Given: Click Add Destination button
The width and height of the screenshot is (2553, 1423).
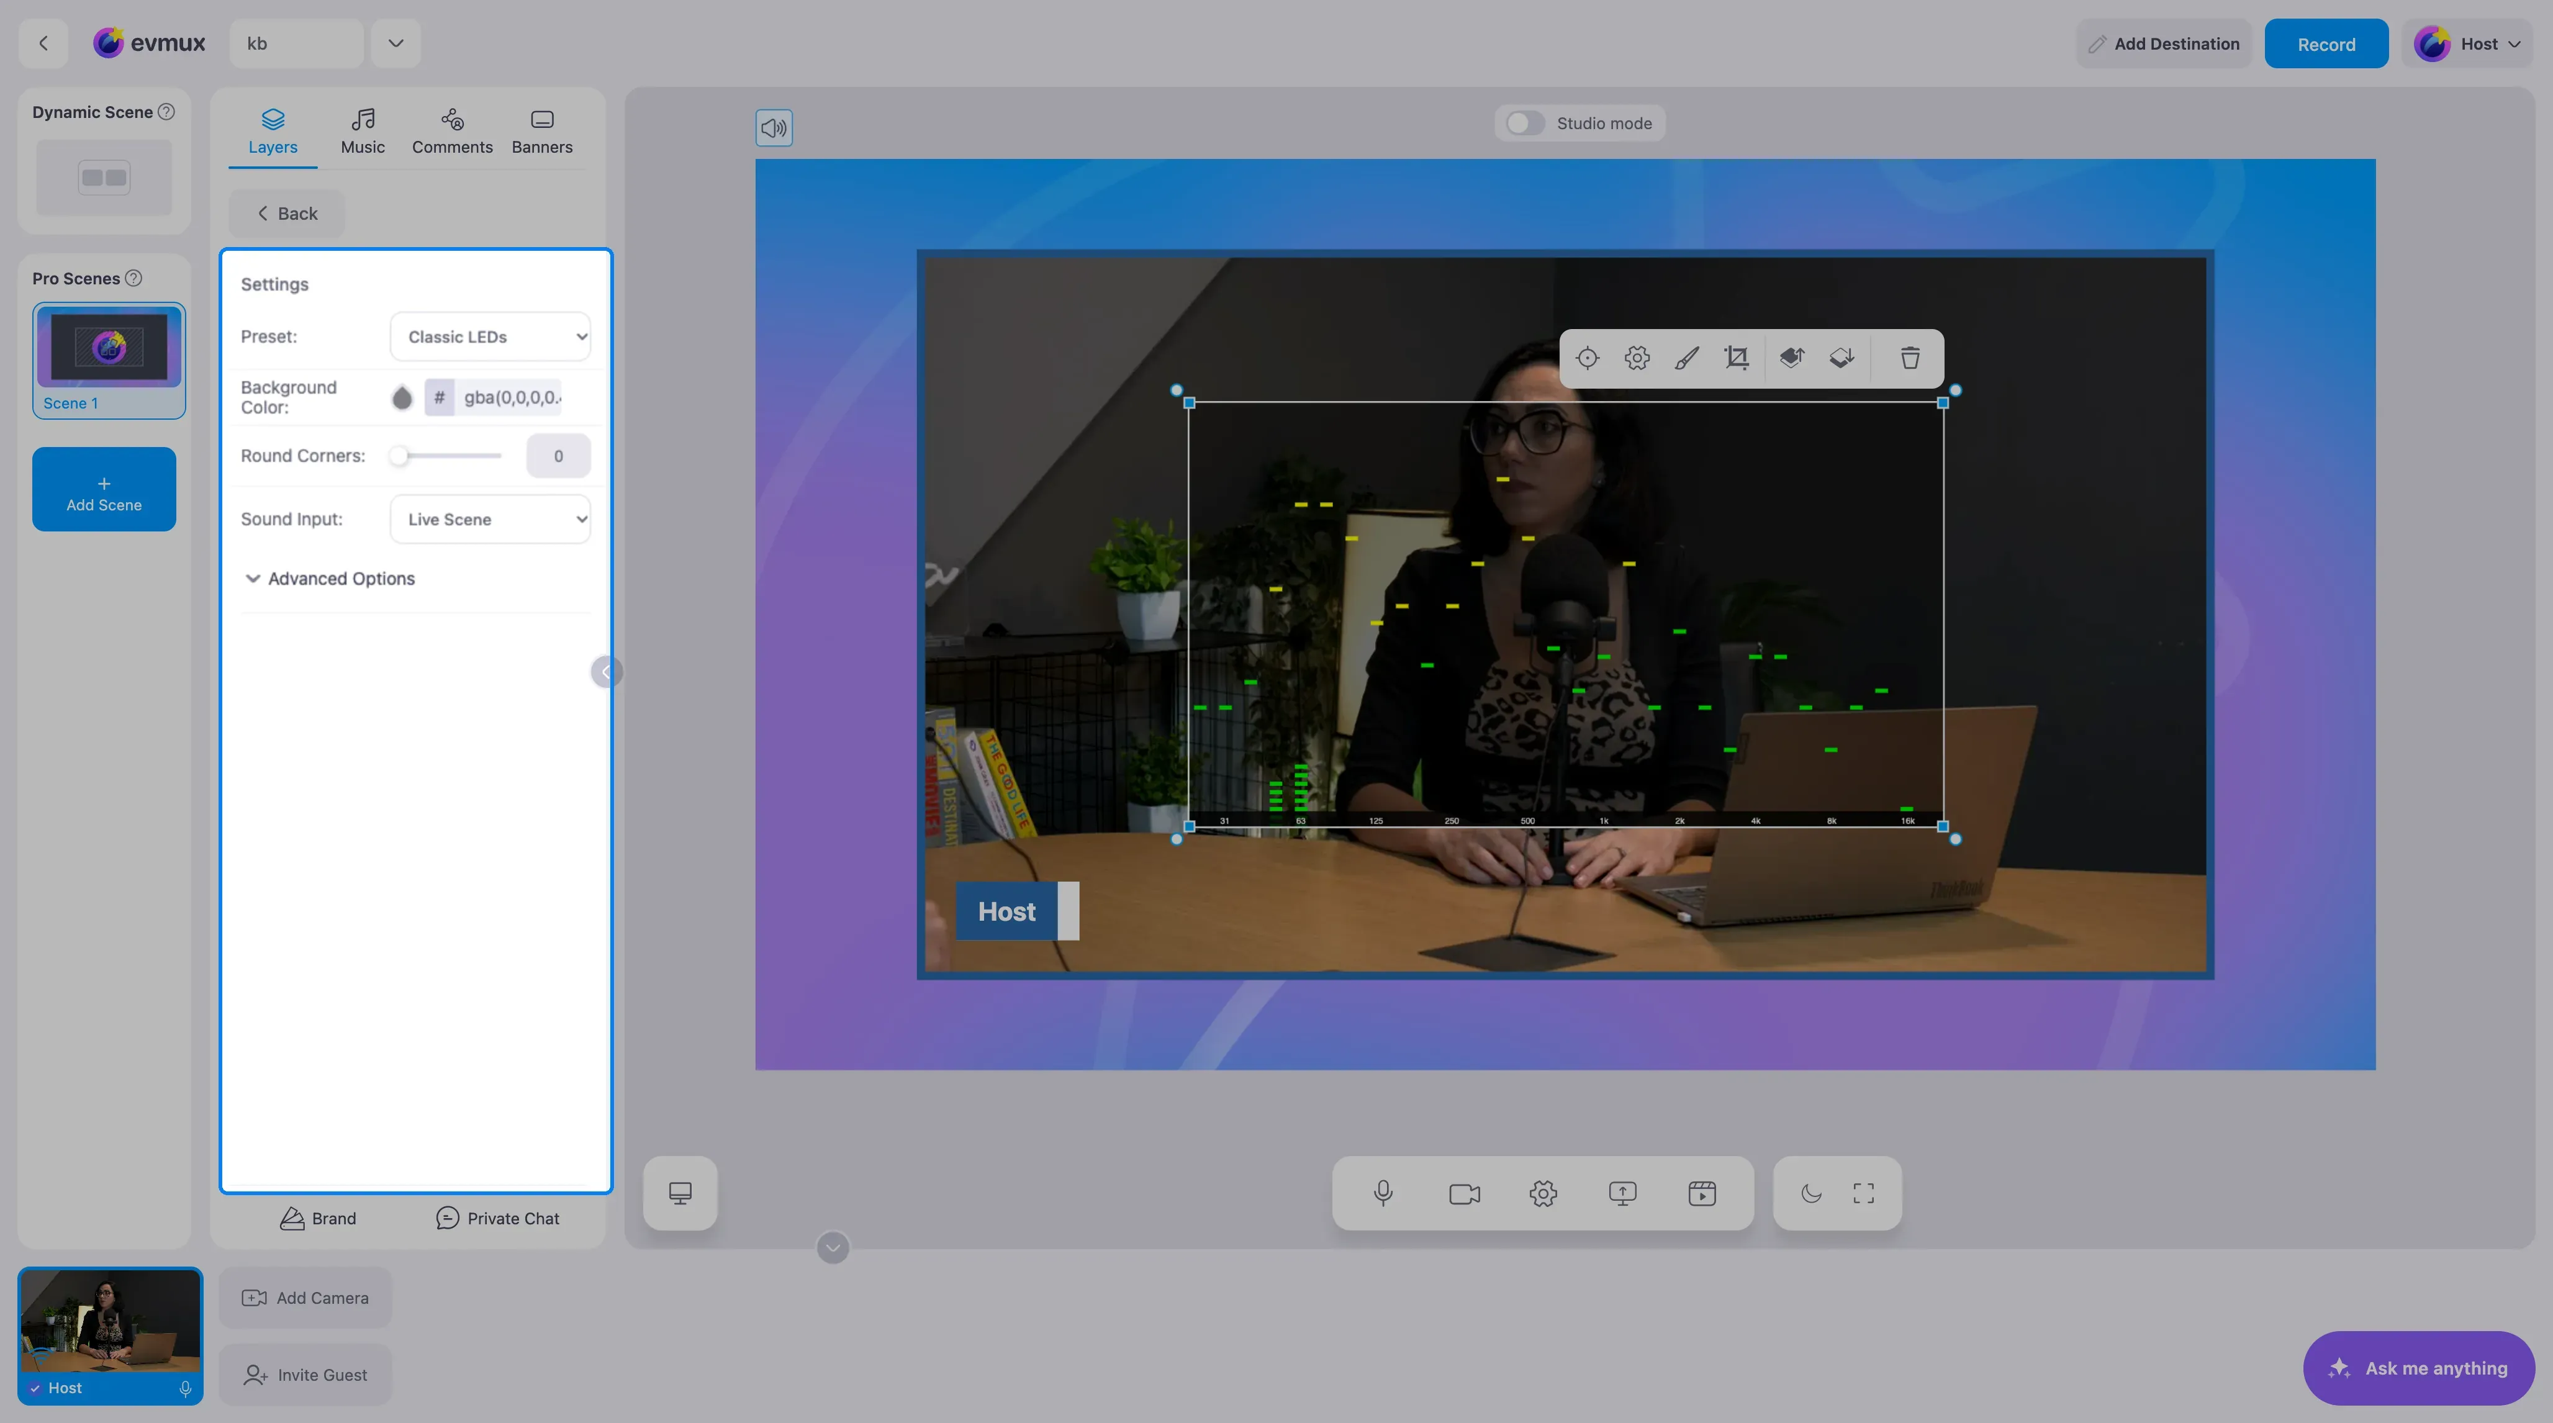Looking at the screenshot, I should point(2164,43).
